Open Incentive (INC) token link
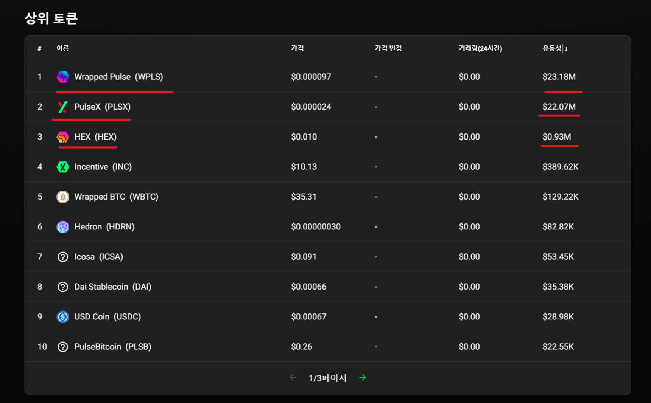 (103, 167)
